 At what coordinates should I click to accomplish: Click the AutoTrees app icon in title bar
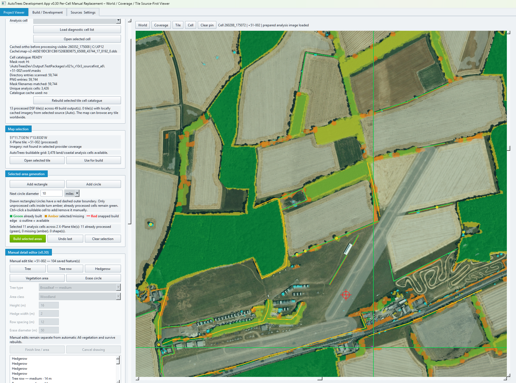tap(4, 4)
